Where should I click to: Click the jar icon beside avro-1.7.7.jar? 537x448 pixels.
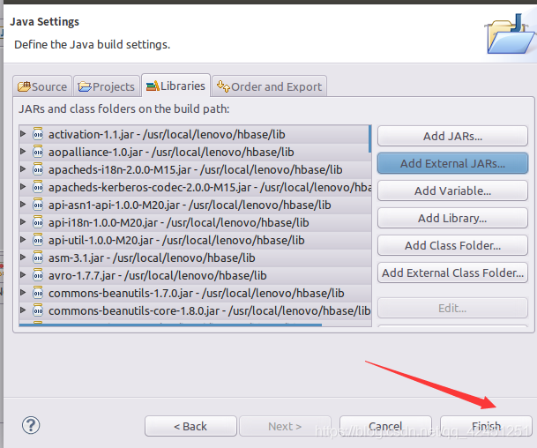pyautogui.click(x=38, y=275)
